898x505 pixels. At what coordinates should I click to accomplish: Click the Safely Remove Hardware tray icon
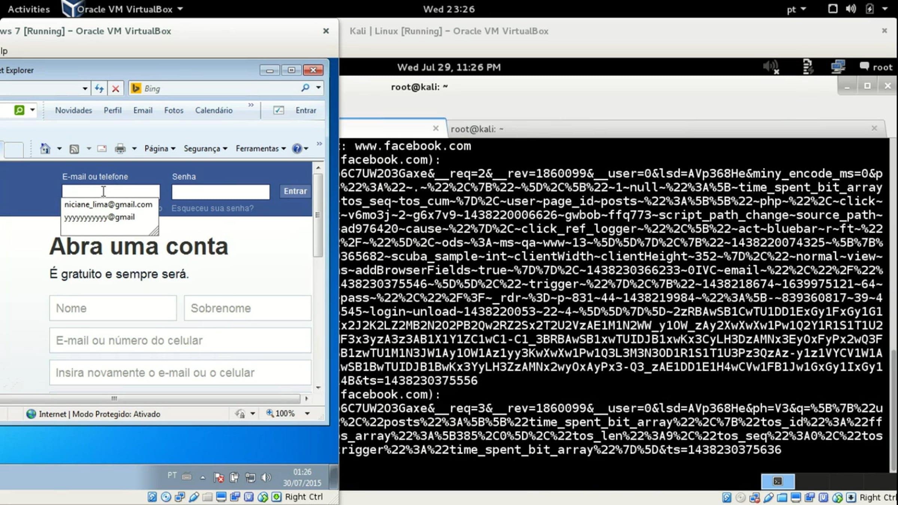(234, 477)
